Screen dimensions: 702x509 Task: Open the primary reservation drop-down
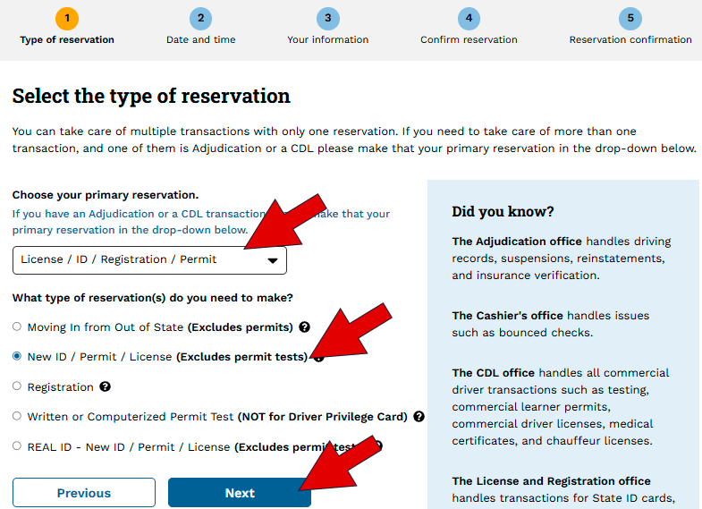(x=149, y=260)
